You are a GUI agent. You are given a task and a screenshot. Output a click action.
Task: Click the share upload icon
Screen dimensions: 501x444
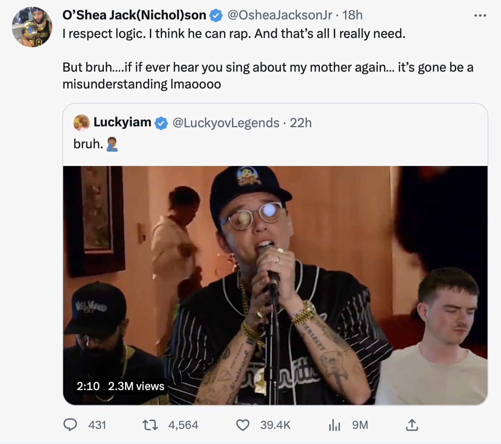point(412,425)
